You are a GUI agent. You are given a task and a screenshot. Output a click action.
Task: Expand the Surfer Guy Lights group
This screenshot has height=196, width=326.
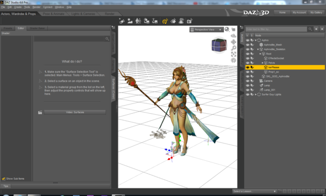click(x=256, y=94)
